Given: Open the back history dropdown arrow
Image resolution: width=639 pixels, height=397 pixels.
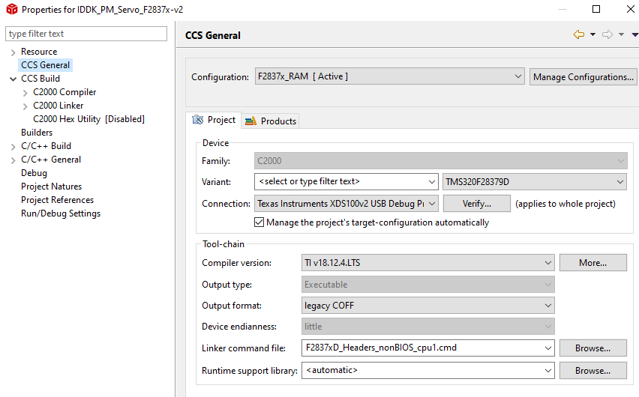Looking at the screenshot, I should coord(592,34).
